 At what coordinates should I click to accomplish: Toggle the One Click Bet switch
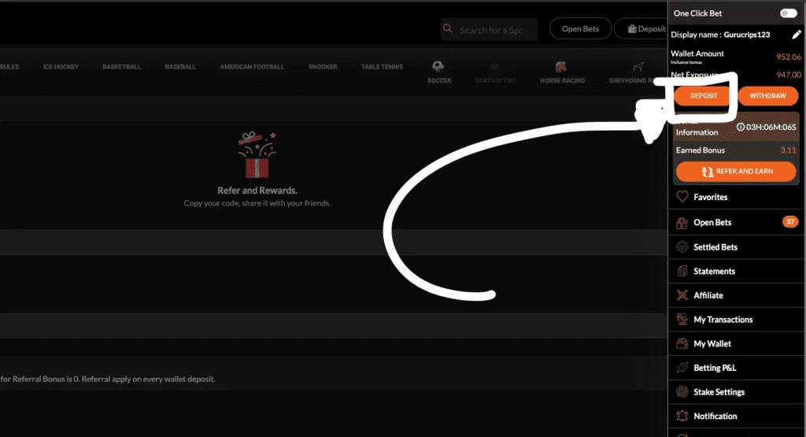(x=788, y=13)
